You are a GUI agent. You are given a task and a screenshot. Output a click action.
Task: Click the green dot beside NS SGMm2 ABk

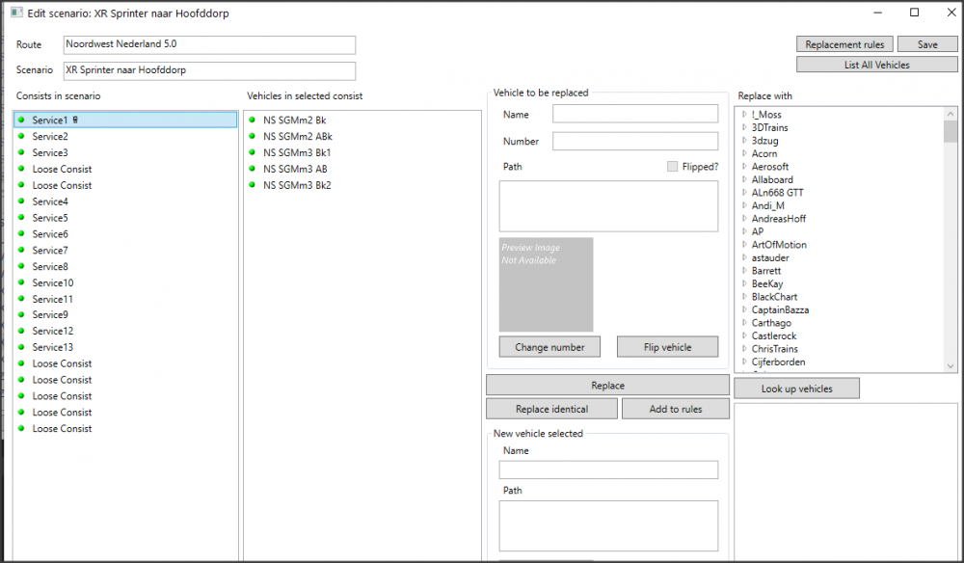pyautogui.click(x=253, y=137)
